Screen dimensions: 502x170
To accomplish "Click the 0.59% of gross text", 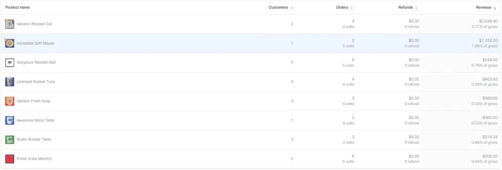I will point(485,85).
